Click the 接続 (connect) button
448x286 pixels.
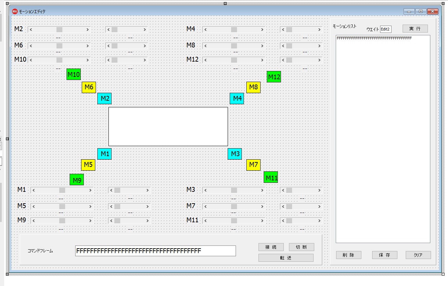(x=271, y=247)
